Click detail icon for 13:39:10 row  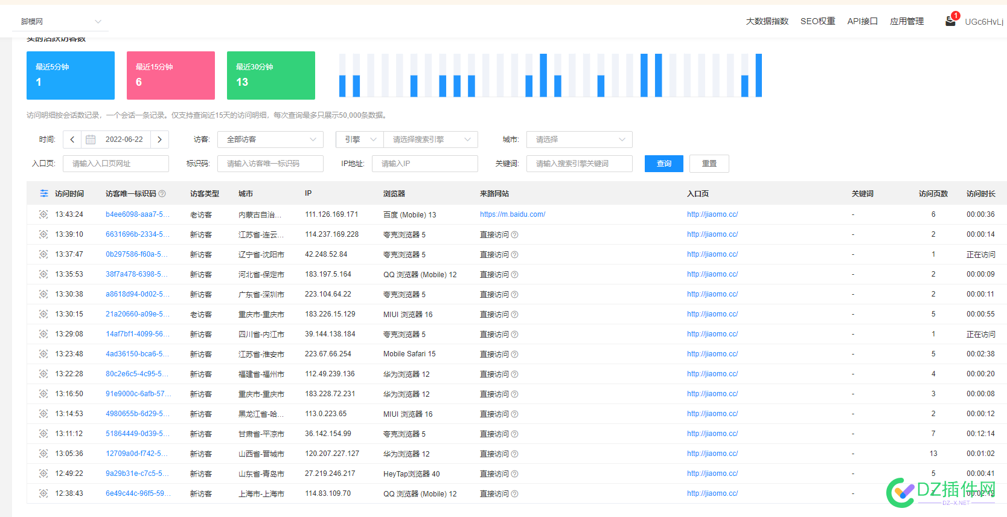[x=43, y=234]
